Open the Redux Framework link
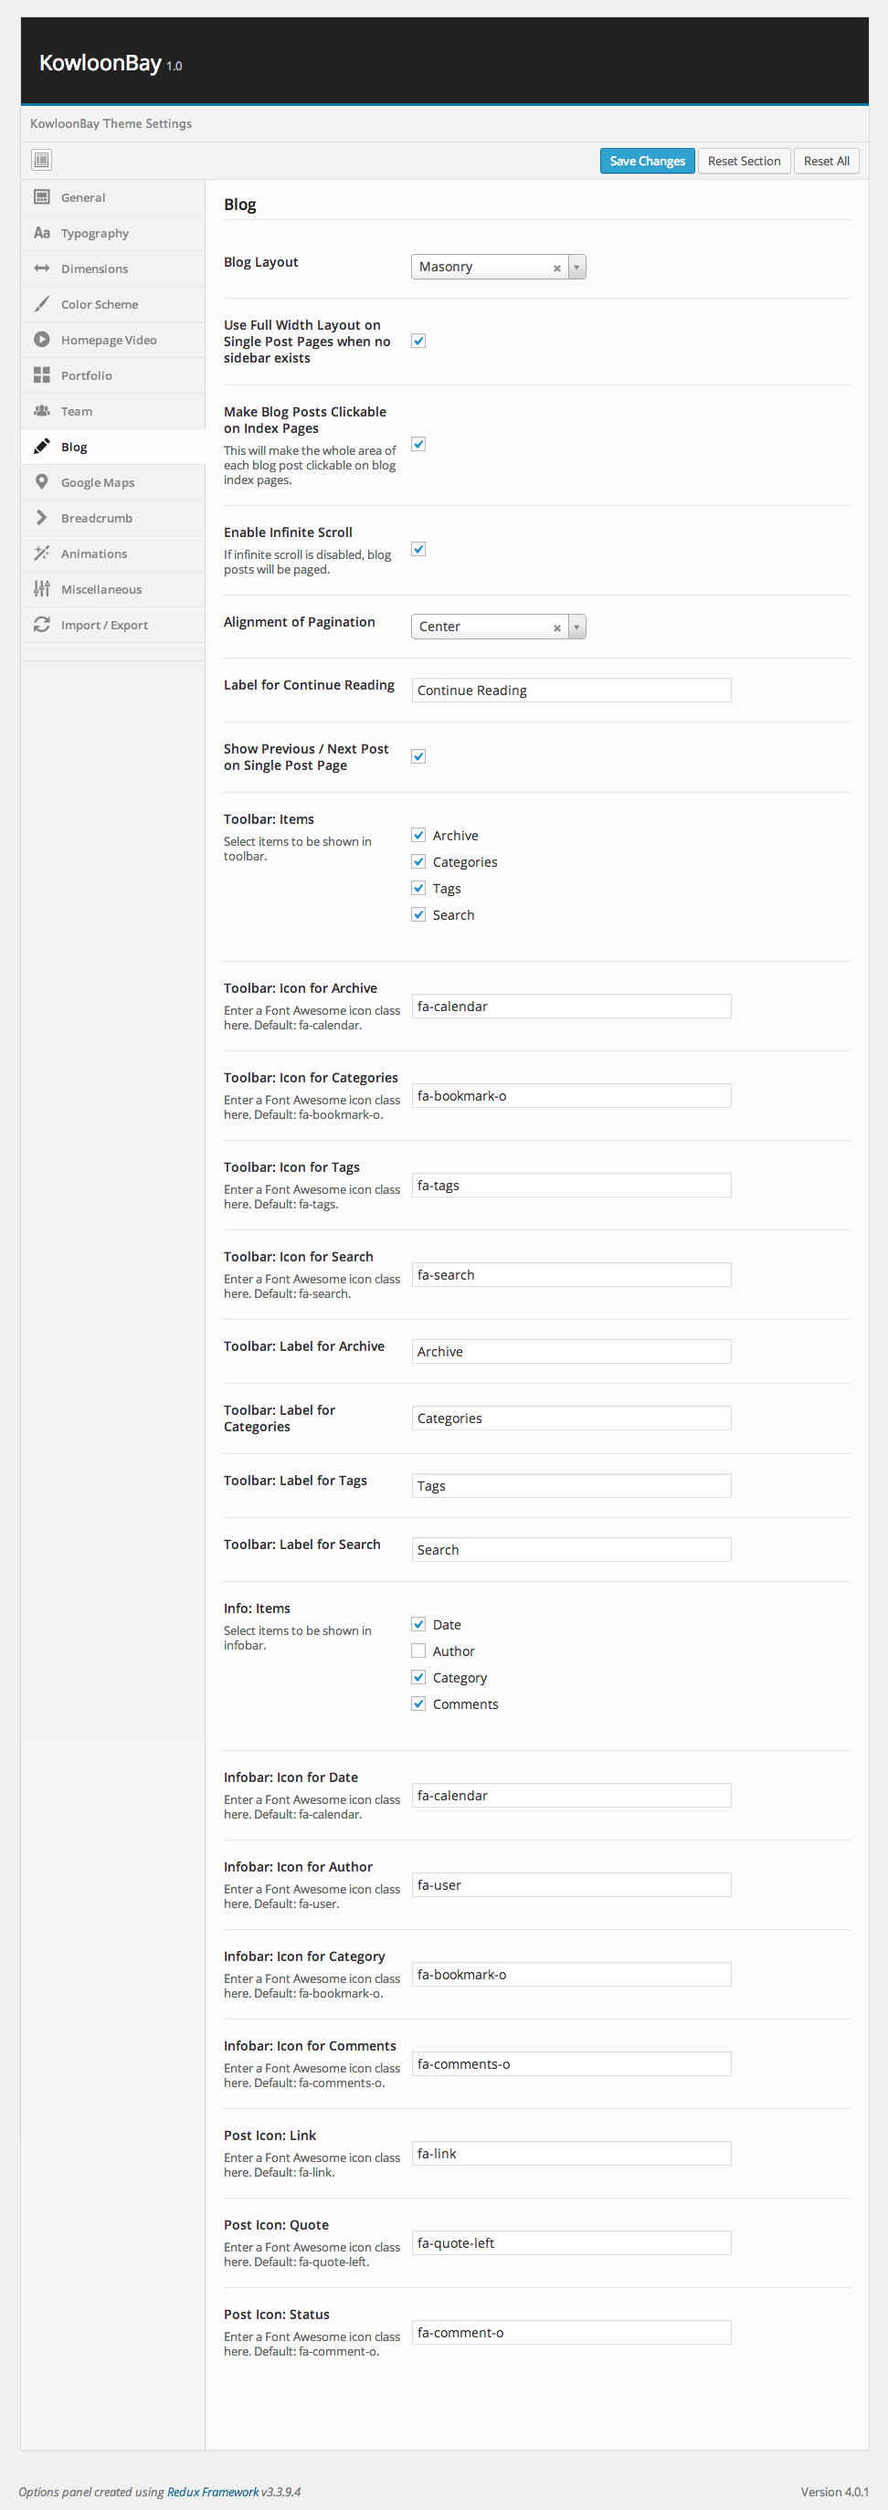Image resolution: width=888 pixels, height=2510 pixels. pos(213,2492)
